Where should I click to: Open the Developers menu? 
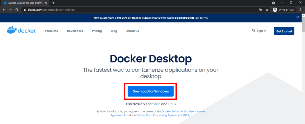coord(75,31)
